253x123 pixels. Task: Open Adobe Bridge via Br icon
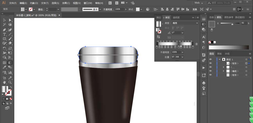(x=110, y=3)
